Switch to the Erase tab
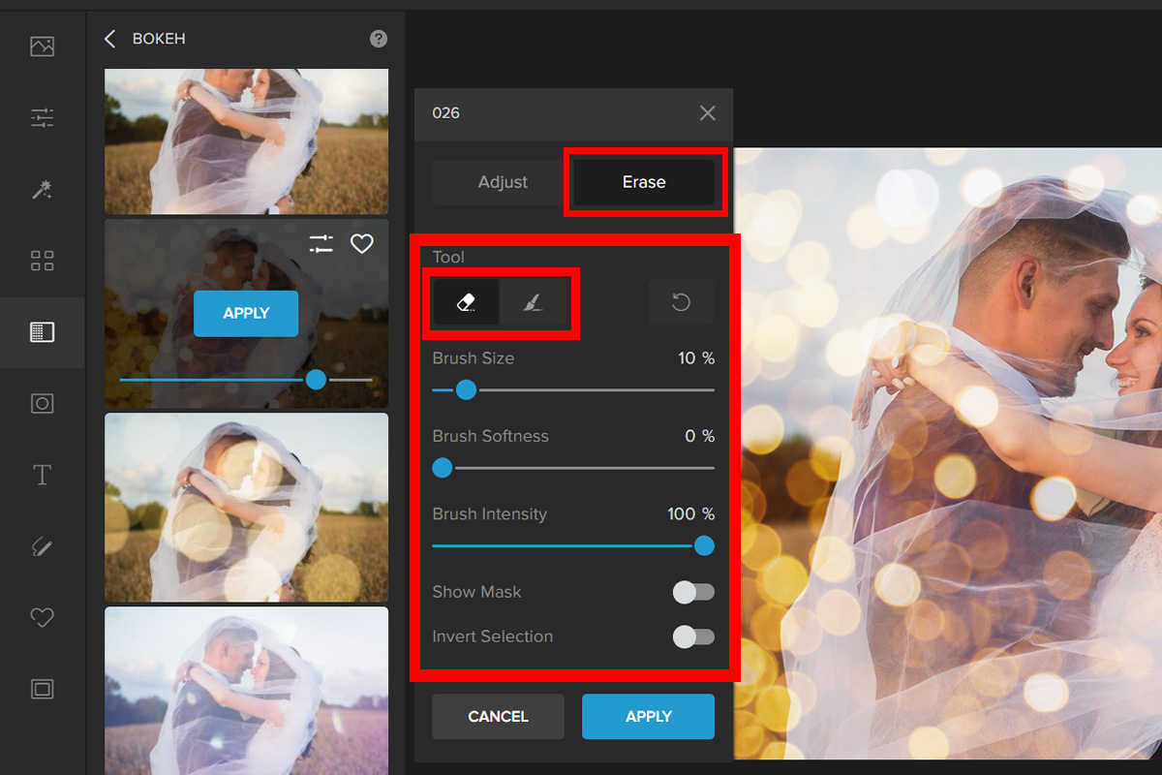This screenshot has height=775, width=1162. click(x=644, y=182)
